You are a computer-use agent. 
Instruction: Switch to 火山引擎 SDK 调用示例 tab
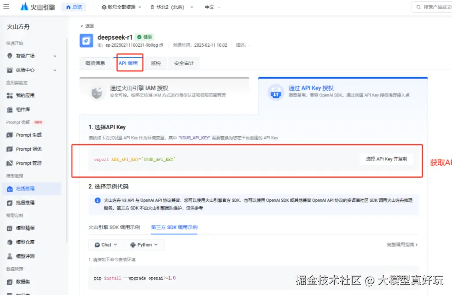coord(114,227)
